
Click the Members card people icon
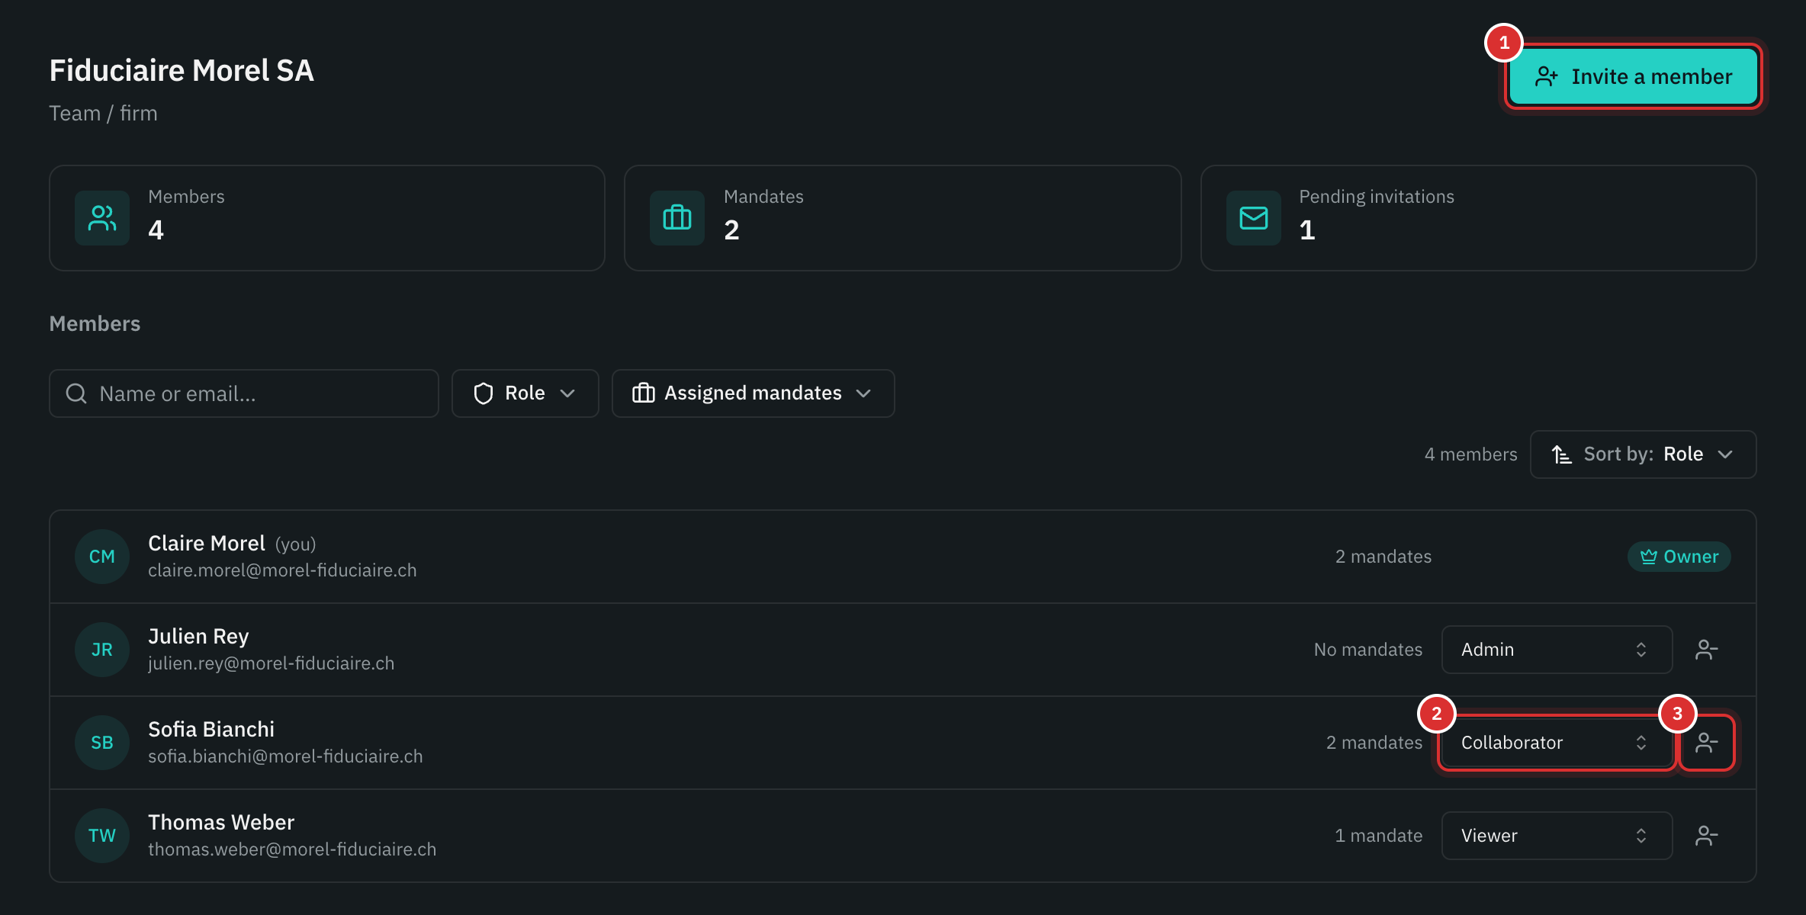(x=102, y=218)
